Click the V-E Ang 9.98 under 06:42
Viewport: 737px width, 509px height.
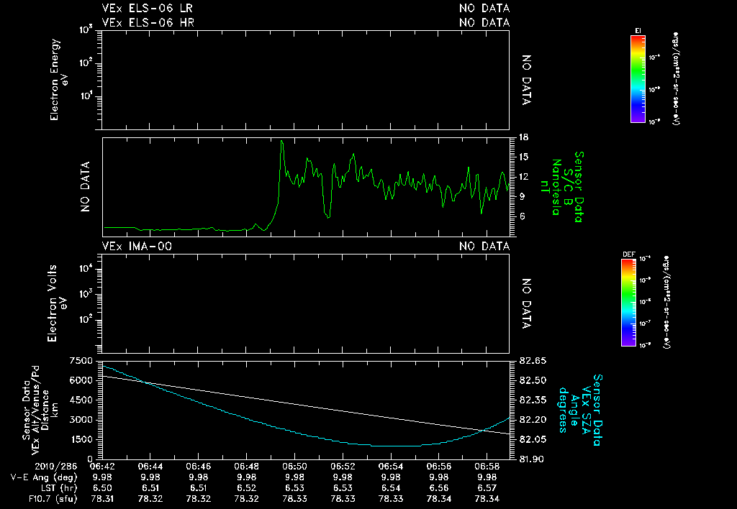tap(102, 477)
